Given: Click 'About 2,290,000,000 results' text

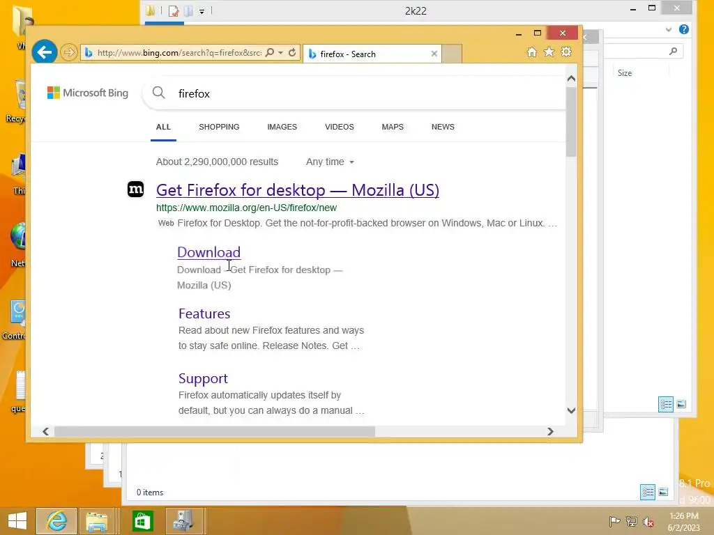Looking at the screenshot, I should click(x=218, y=162).
